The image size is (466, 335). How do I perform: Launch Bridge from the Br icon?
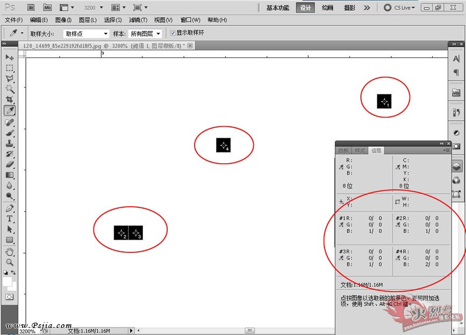coord(31,8)
